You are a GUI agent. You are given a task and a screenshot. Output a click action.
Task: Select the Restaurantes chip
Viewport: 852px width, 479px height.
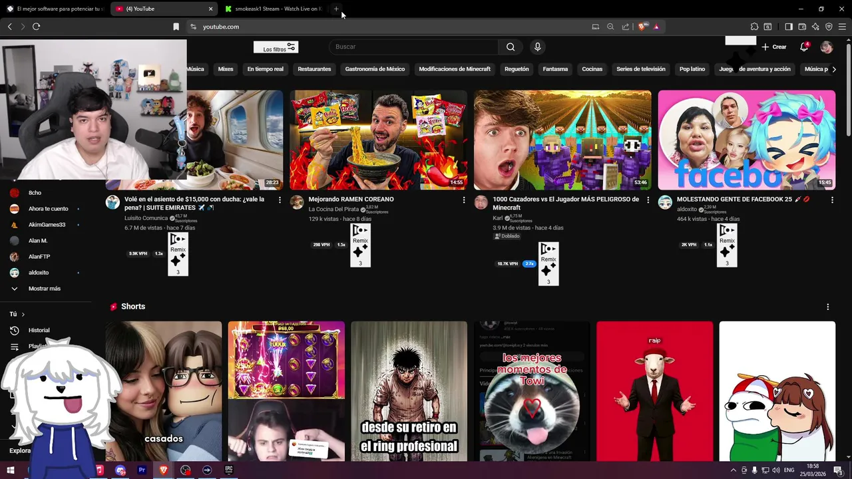pos(314,69)
